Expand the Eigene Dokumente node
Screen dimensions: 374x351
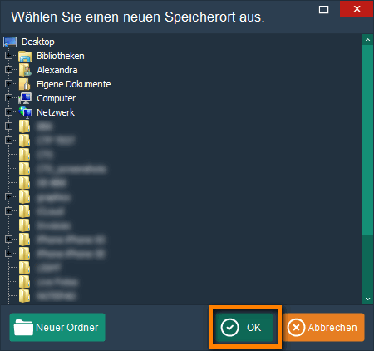pos(8,83)
